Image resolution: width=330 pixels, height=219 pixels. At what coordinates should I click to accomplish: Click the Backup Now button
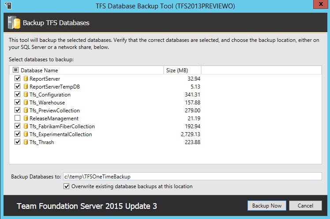tap(266, 205)
